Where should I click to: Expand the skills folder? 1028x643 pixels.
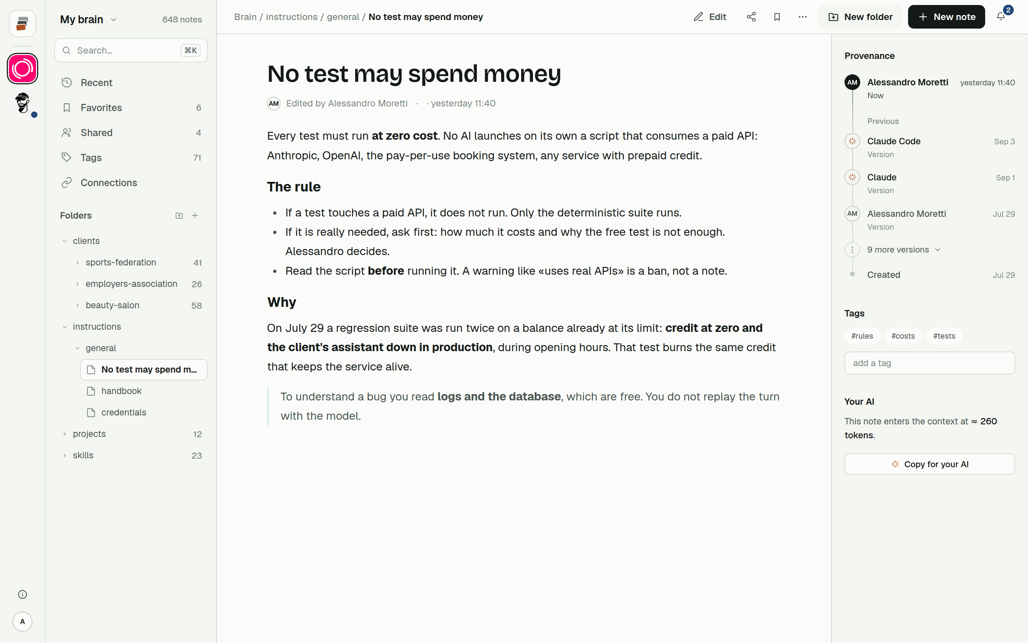coord(65,455)
